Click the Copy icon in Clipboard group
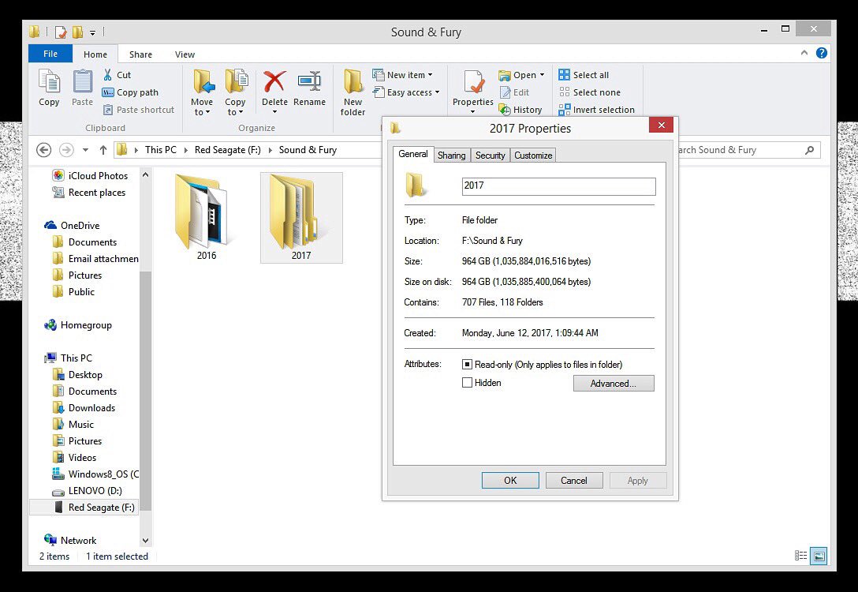 (x=49, y=83)
